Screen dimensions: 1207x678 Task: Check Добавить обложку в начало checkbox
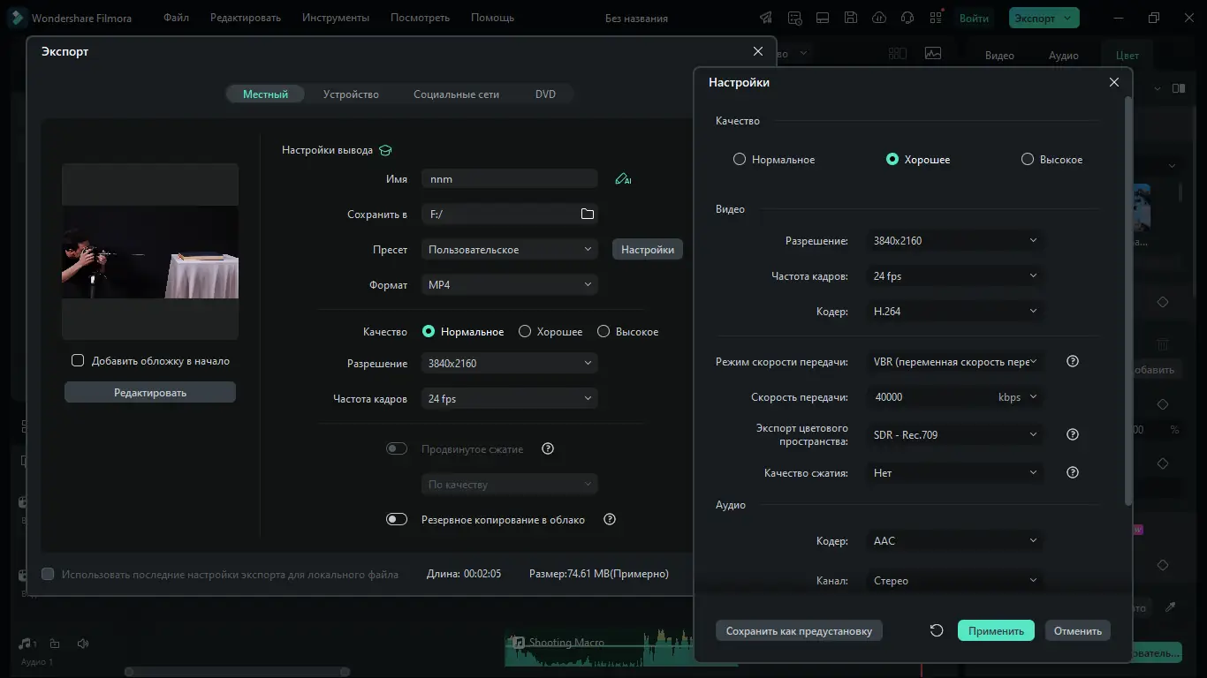pyautogui.click(x=78, y=360)
